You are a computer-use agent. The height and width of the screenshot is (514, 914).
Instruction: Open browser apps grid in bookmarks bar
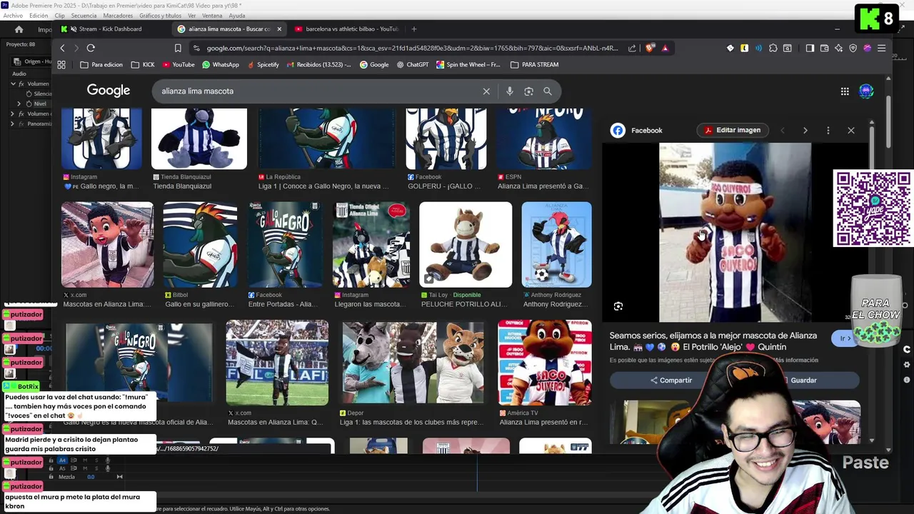[x=61, y=65]
